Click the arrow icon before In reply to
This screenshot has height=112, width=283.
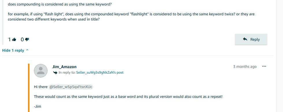[55, 73]
